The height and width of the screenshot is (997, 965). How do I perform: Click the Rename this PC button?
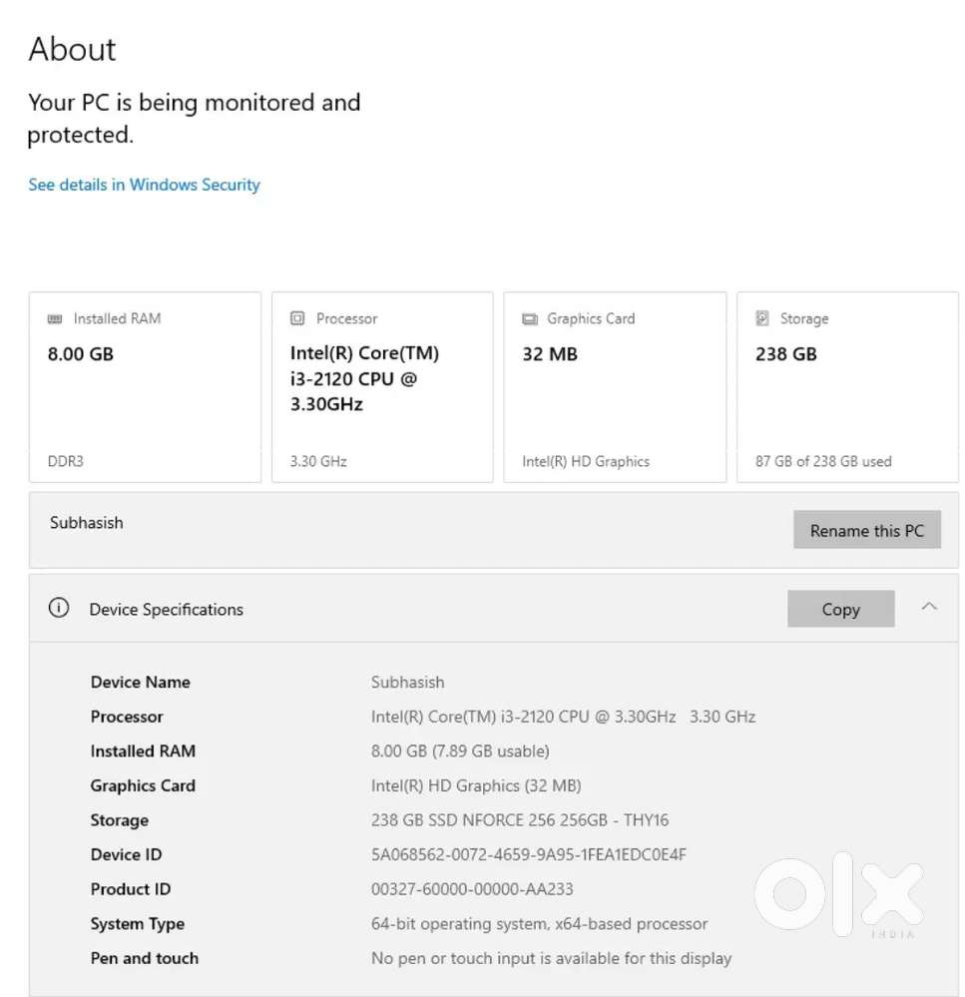[866, 530]
